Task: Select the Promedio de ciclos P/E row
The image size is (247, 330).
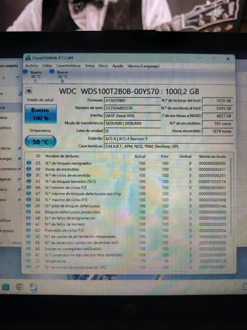Action: (127, 230)
